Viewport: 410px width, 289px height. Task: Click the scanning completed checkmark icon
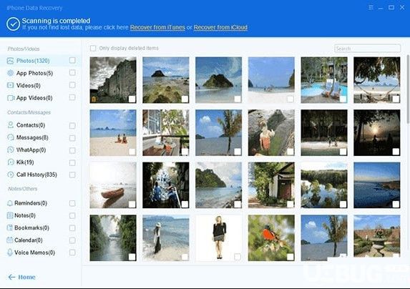point(13,24)
